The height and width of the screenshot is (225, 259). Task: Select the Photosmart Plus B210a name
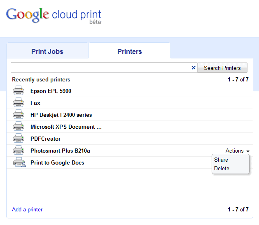60,151
